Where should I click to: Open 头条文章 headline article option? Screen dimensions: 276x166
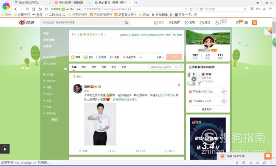coord(129,57)
